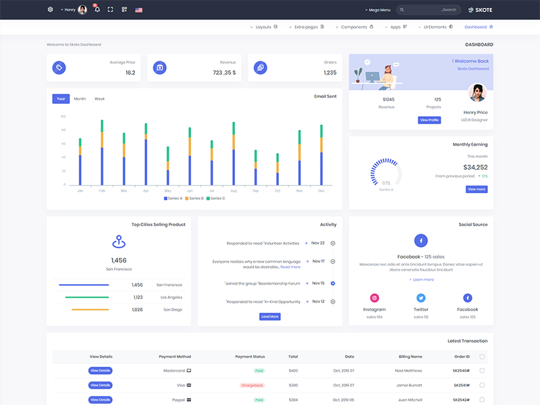Expand the Layouts navigation dropdown

coord(261,27)
